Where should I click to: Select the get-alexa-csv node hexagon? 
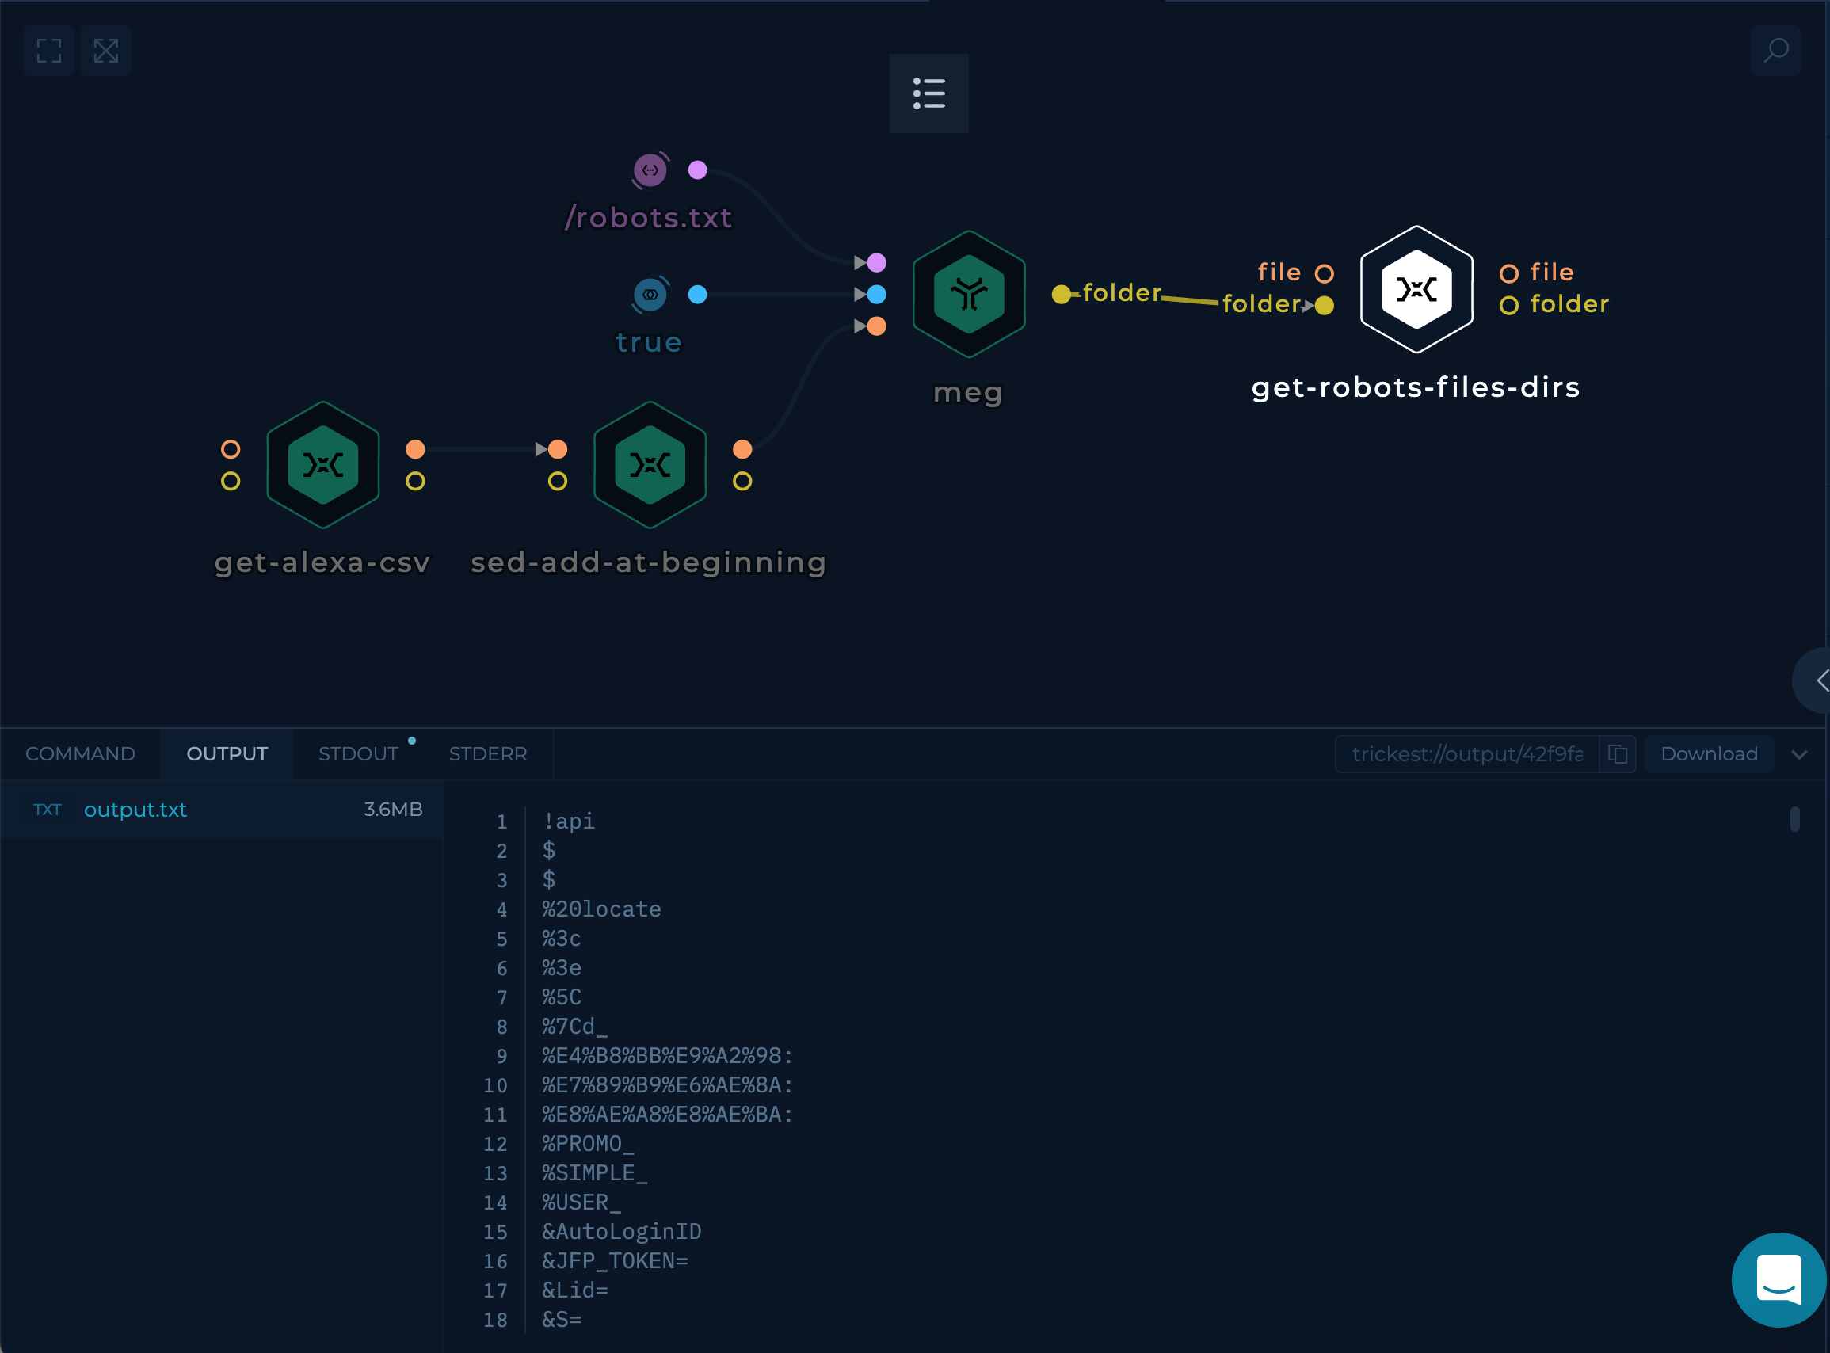click(322, 465)
